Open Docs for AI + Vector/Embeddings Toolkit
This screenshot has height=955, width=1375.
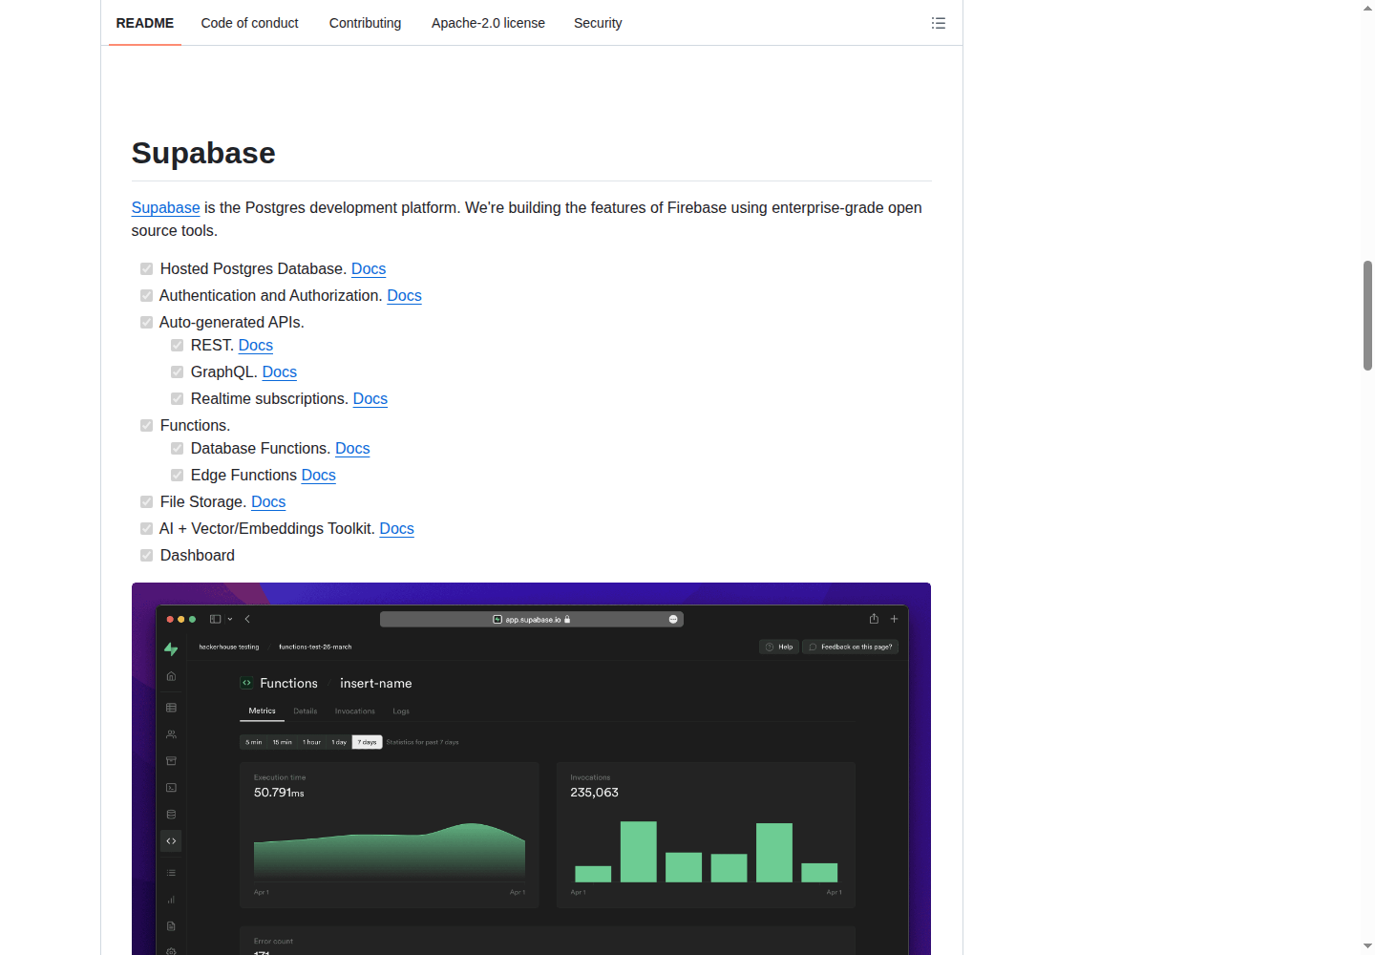pyautogui.click(x=397, y=529)
